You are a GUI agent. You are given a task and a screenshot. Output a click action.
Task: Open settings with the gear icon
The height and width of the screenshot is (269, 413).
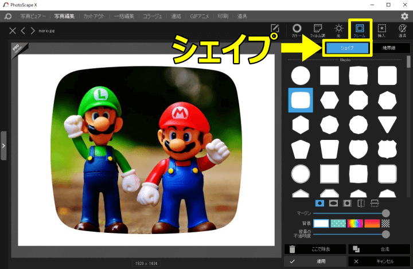tap(404, 16)
